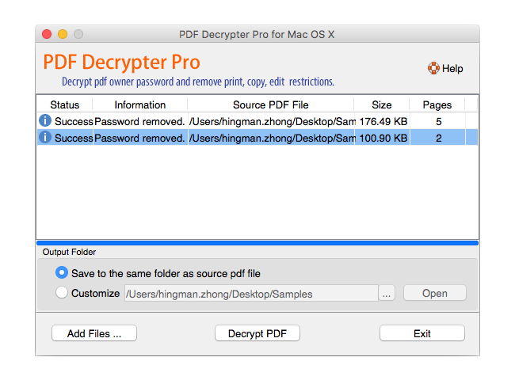Click the Source PDF File column header
515x380 pixels.
pyautogui.click(x=271, y=104)
